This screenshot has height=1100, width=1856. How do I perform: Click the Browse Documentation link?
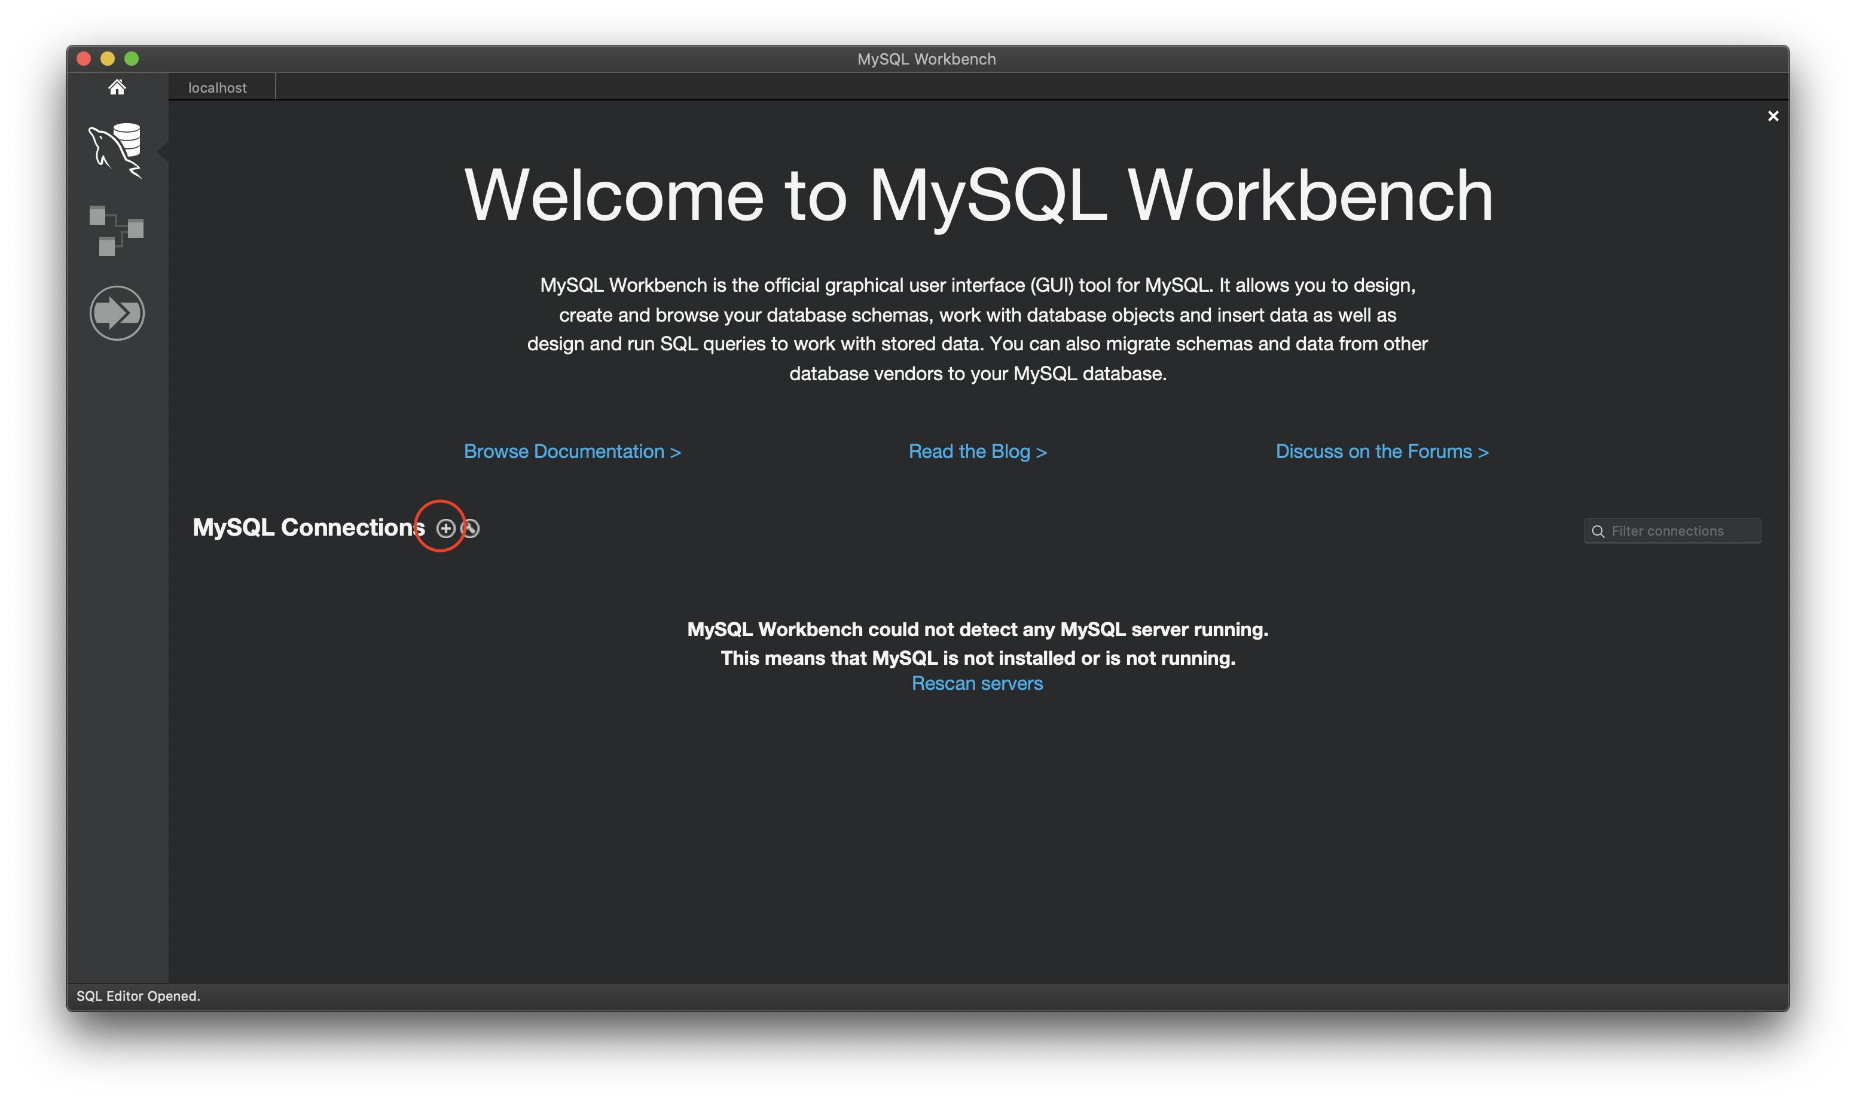click(x=572, y=451)
